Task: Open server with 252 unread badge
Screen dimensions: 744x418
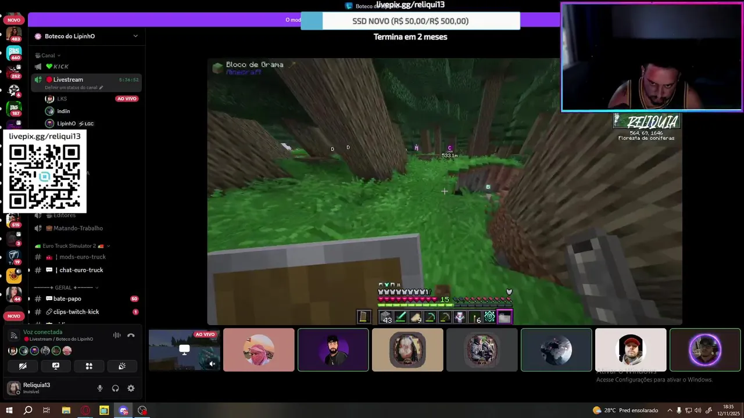Action: (14, 71)
